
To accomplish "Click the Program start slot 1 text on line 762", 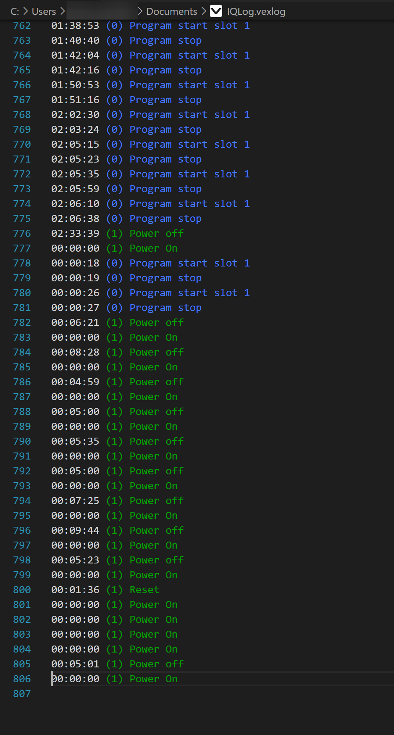I will [189, 25].
